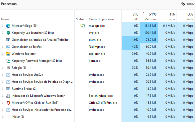Sort processes by CPU column

coord(131,16)
